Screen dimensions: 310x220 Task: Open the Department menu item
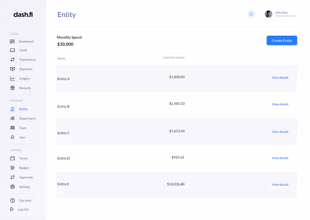[x=27, y=118]
